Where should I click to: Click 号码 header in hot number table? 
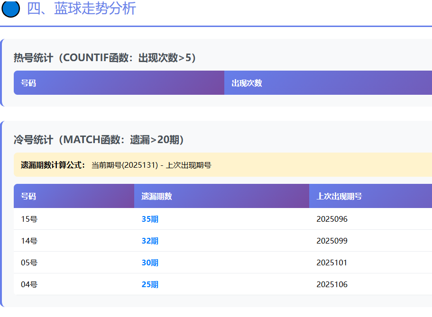tap(28, 83)
